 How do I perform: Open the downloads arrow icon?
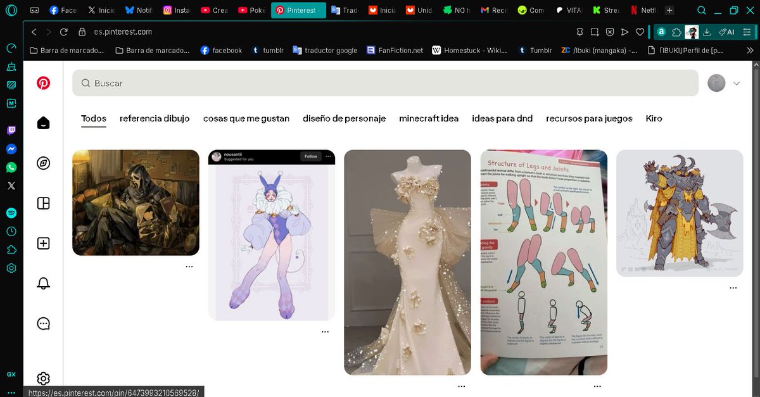[707, 32]
